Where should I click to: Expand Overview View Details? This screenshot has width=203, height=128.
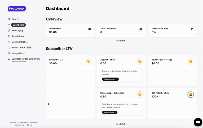click(x=122, y=41)
